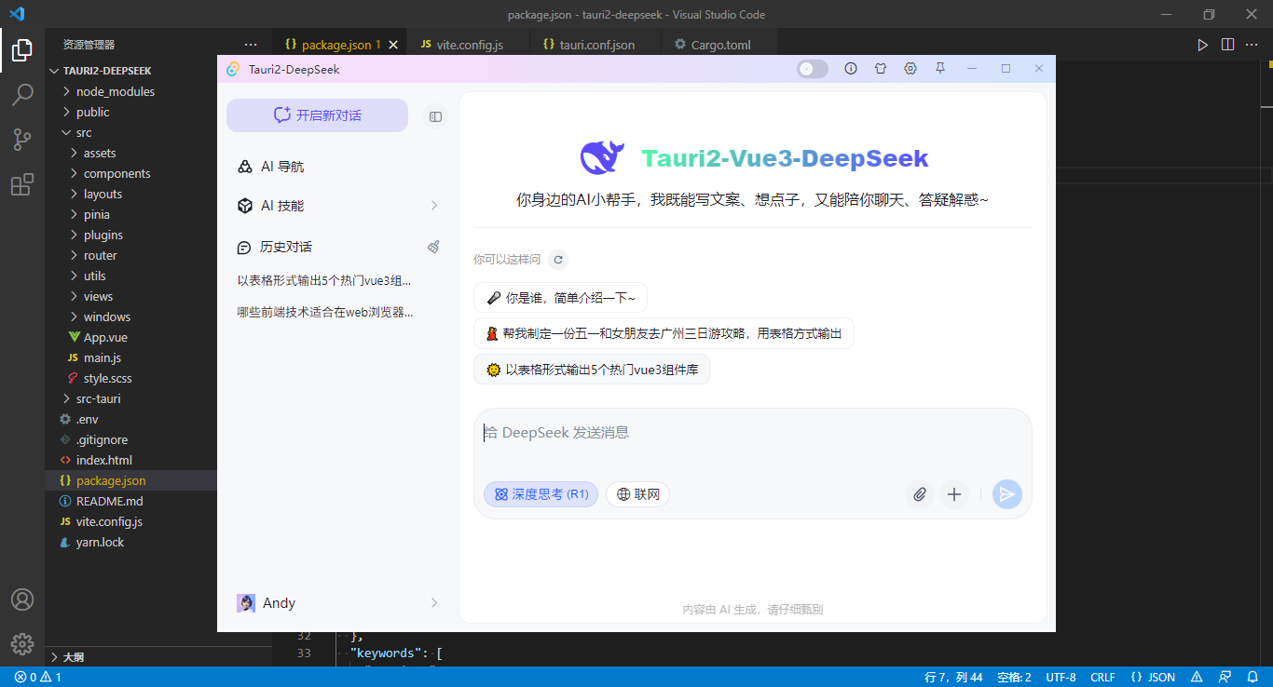
Task: Click the UTF-8 encoding status entry
Action: coord(1061,677)
